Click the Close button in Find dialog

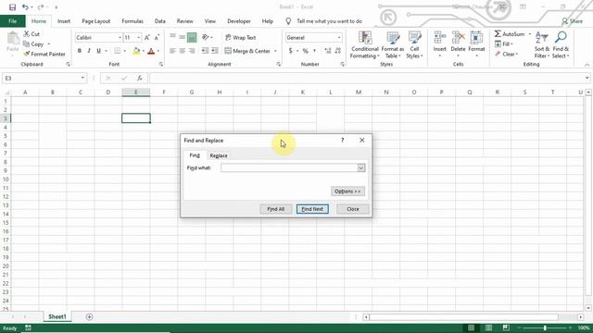[x=353, y=209]
